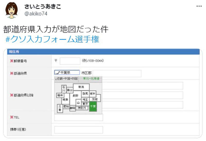206x141 pixels.
Task: Open the @akiko74 handle profile
Action: [x=36, y=14]
